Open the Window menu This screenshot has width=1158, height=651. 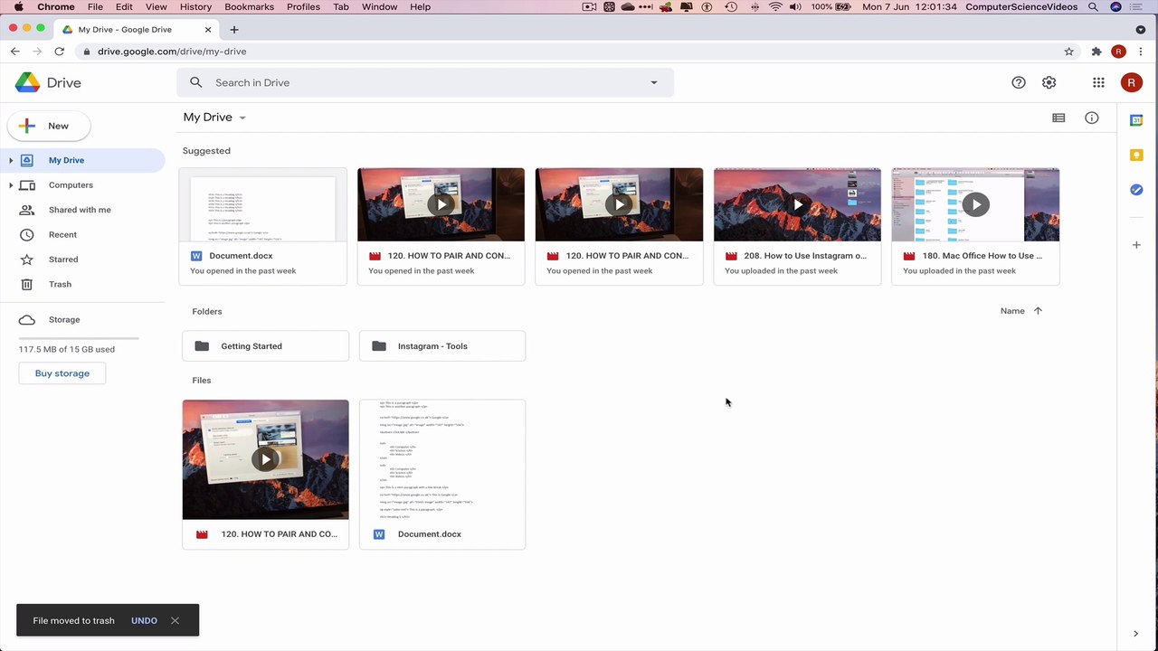click(x=379, y=6)
